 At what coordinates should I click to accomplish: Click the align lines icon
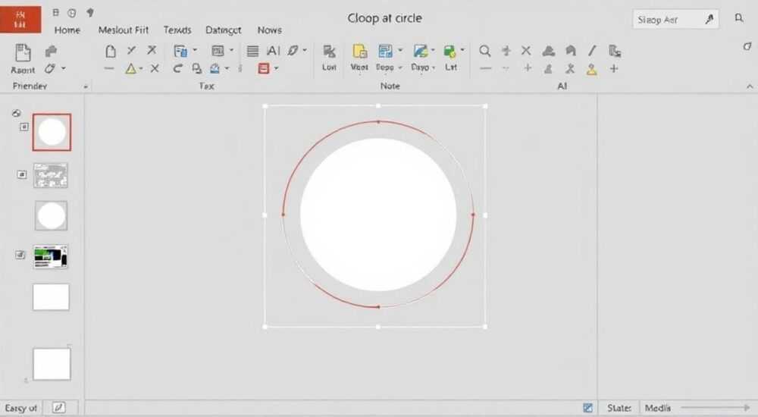pos(252,51)
